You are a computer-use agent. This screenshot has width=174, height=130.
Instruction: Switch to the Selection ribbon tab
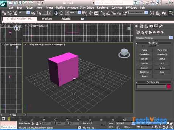click(x=66, y=19)
